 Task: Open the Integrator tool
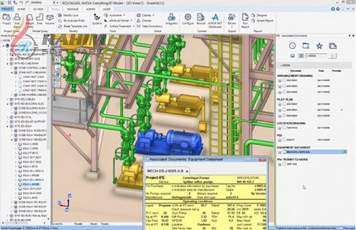172,19
